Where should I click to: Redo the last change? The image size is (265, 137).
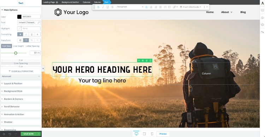[16, 134]
